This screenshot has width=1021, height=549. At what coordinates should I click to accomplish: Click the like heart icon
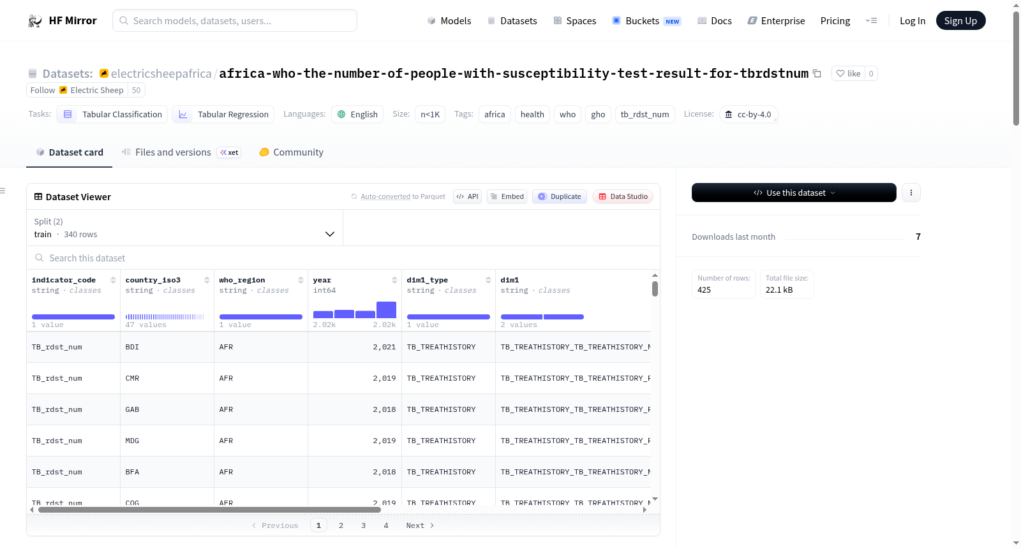click(840, 73)
